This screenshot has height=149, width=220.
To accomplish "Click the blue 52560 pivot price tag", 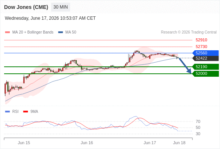I will [205, 53].
